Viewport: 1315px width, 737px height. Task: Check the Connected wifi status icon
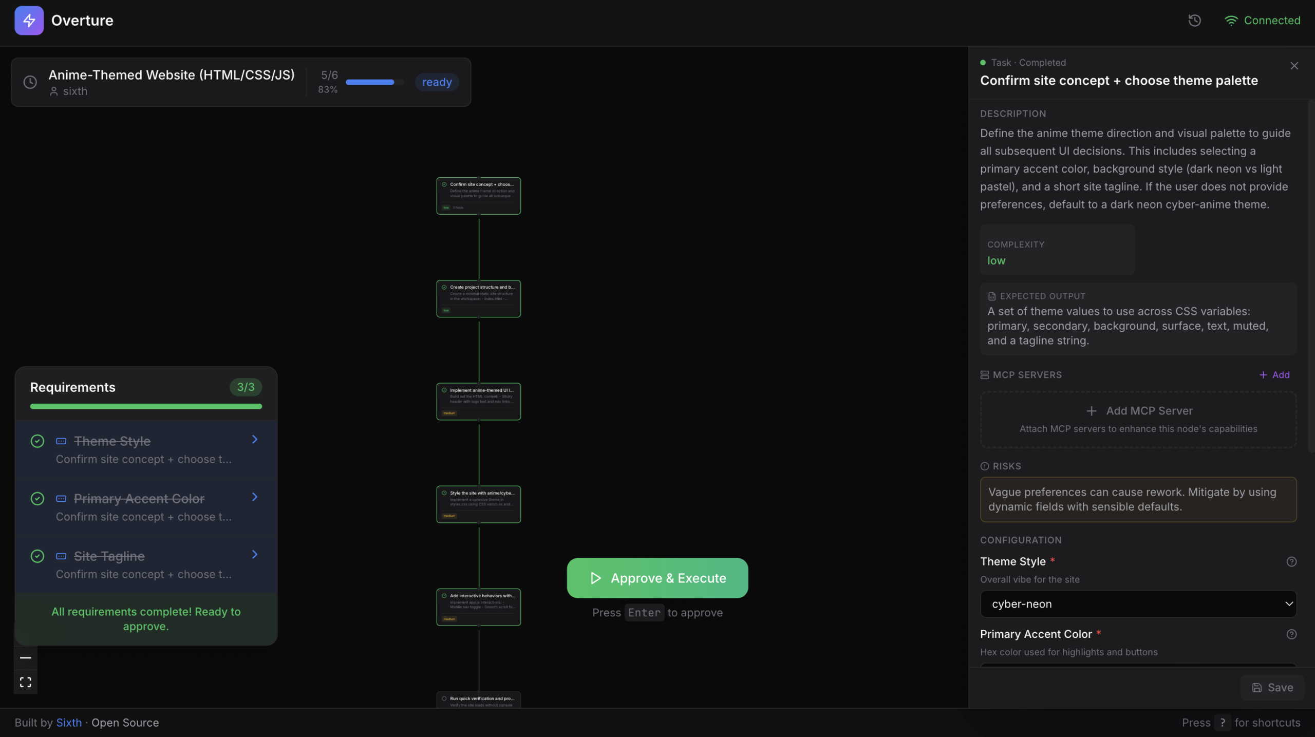click(x=1231, y=21)
